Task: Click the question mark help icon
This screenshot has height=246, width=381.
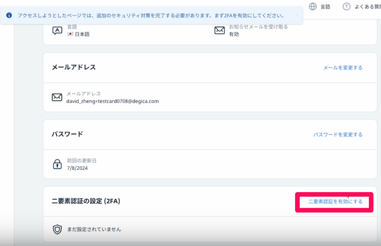Action: point(346,7)
